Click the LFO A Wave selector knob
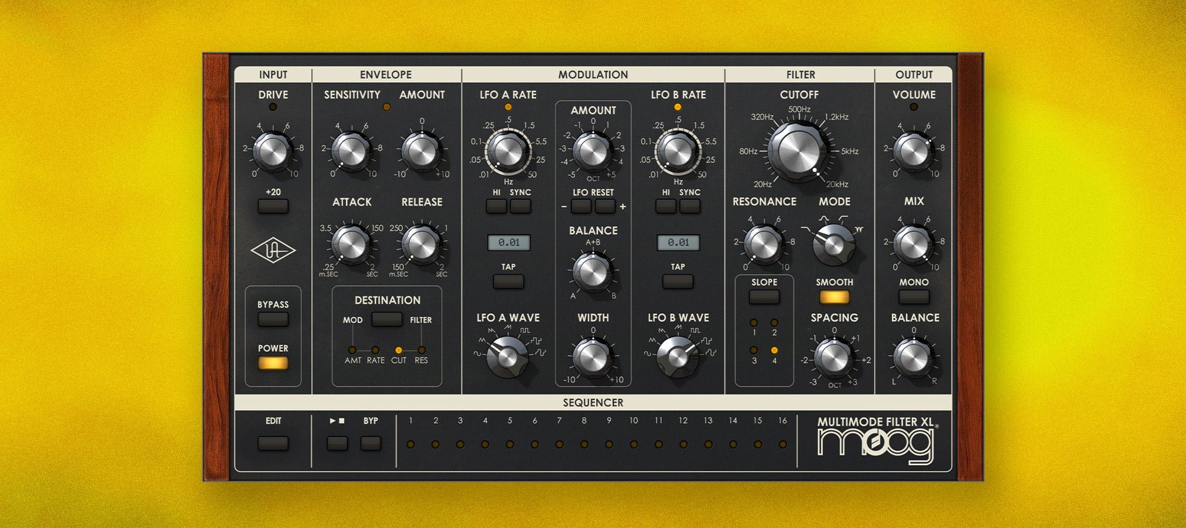Screen dimensions: 1186x528 point(507,356)
